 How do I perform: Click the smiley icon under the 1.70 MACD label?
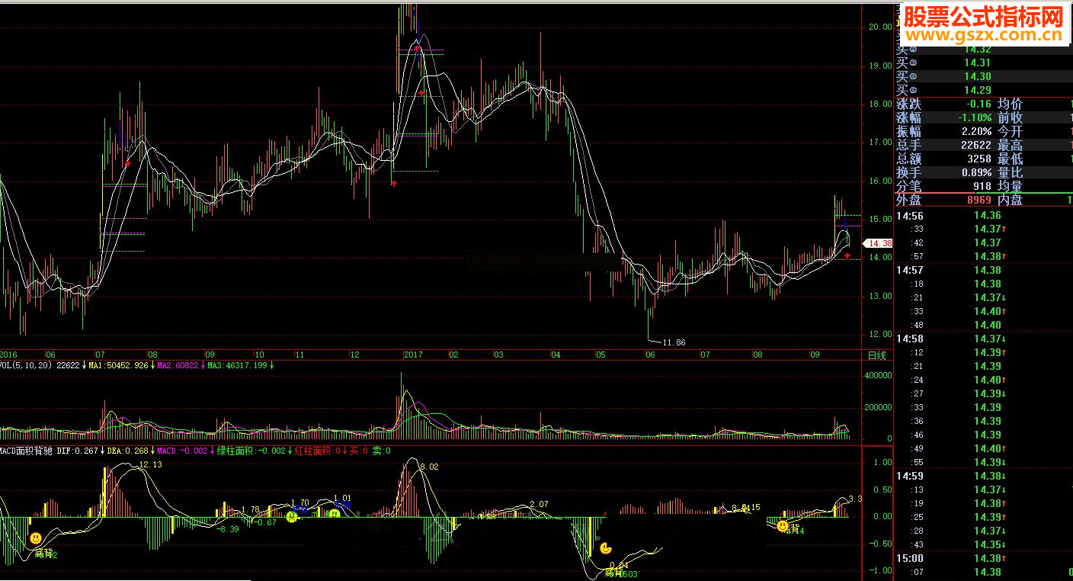291,517
